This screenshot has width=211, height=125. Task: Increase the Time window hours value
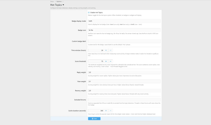[x=106, y=50]
